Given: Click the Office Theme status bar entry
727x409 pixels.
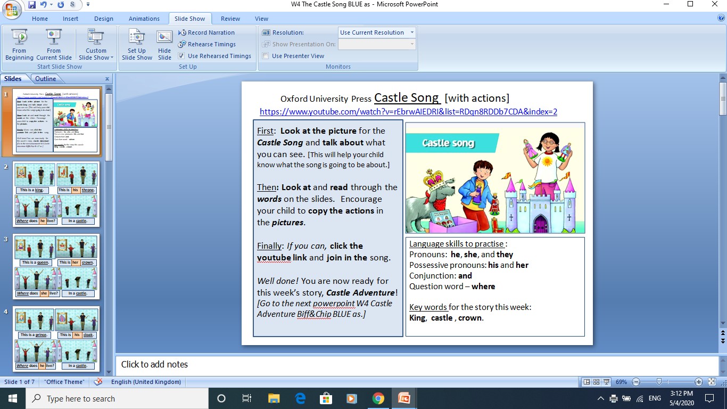Looking at the screenshot, I should click(x=64, y=382).
